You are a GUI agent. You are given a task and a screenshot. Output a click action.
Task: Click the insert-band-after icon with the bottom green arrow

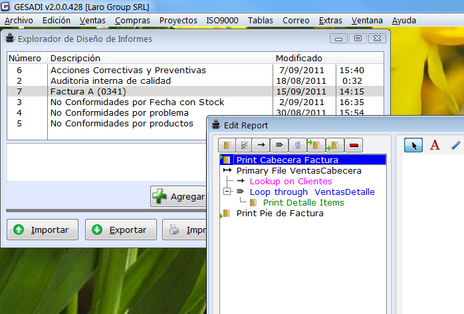[x=334, y=145]
